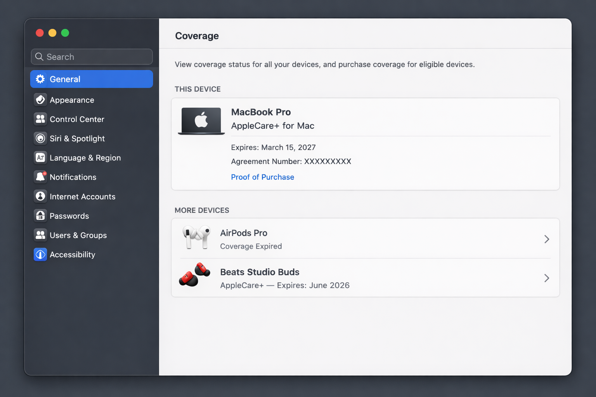Screen dimensions: 596x397
Task: Click the Passwords lock icon
Action: pos(40,216)
